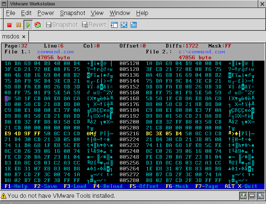Click the VMware Tools warning icon

(x=3, y=196)
